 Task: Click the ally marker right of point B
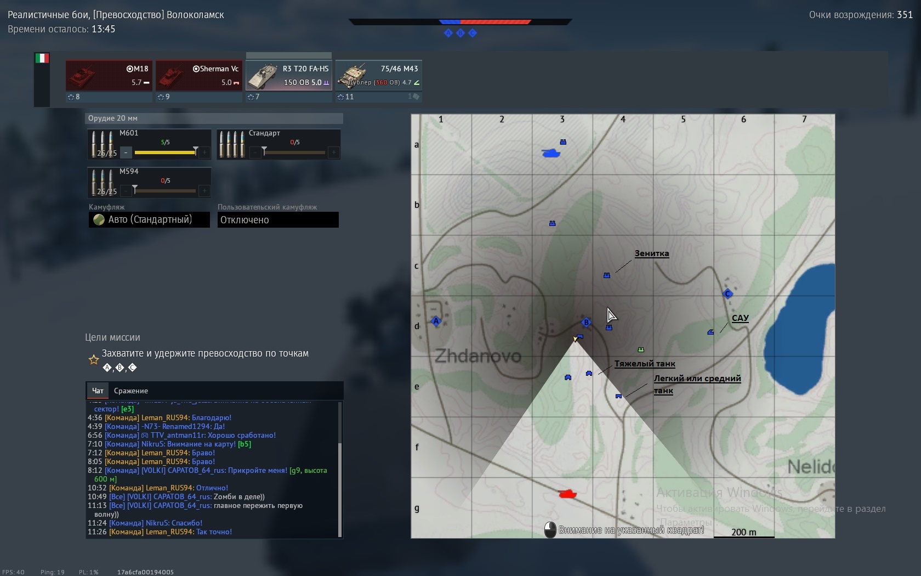(609, 327)
